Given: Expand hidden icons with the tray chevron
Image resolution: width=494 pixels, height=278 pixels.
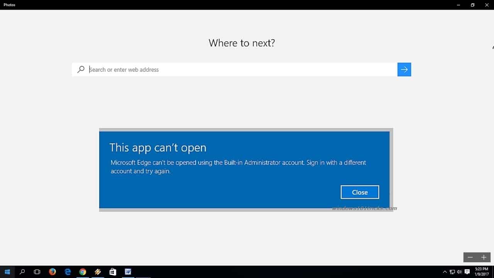Looking at the screenshot, I should tap(444, 271).
